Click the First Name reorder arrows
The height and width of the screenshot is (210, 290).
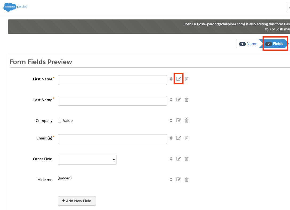171,79
